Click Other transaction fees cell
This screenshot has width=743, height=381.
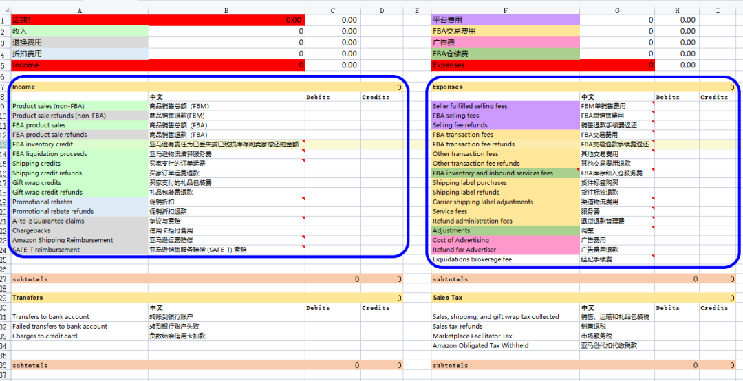(x=505, y=154)
